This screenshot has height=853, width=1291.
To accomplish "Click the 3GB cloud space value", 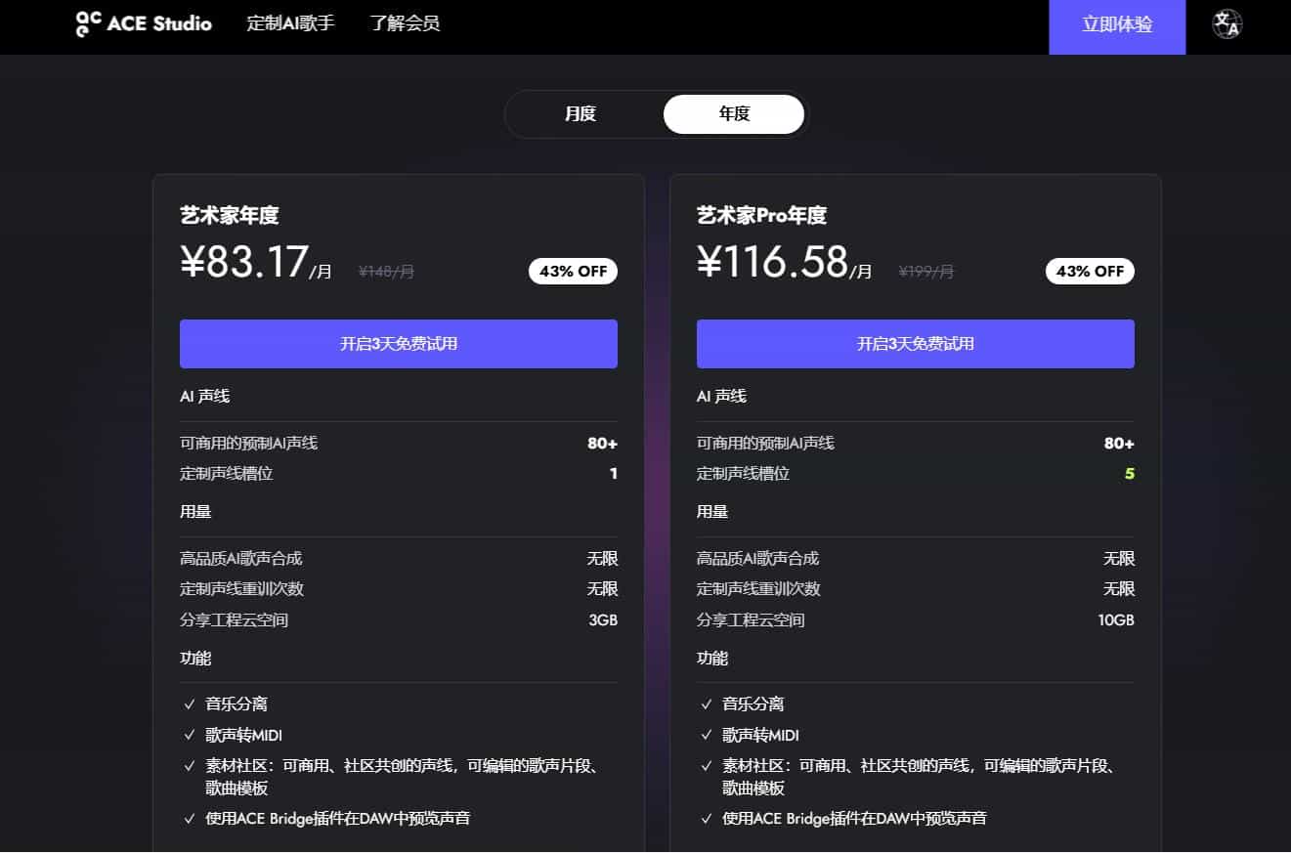I will coord(603,620).
